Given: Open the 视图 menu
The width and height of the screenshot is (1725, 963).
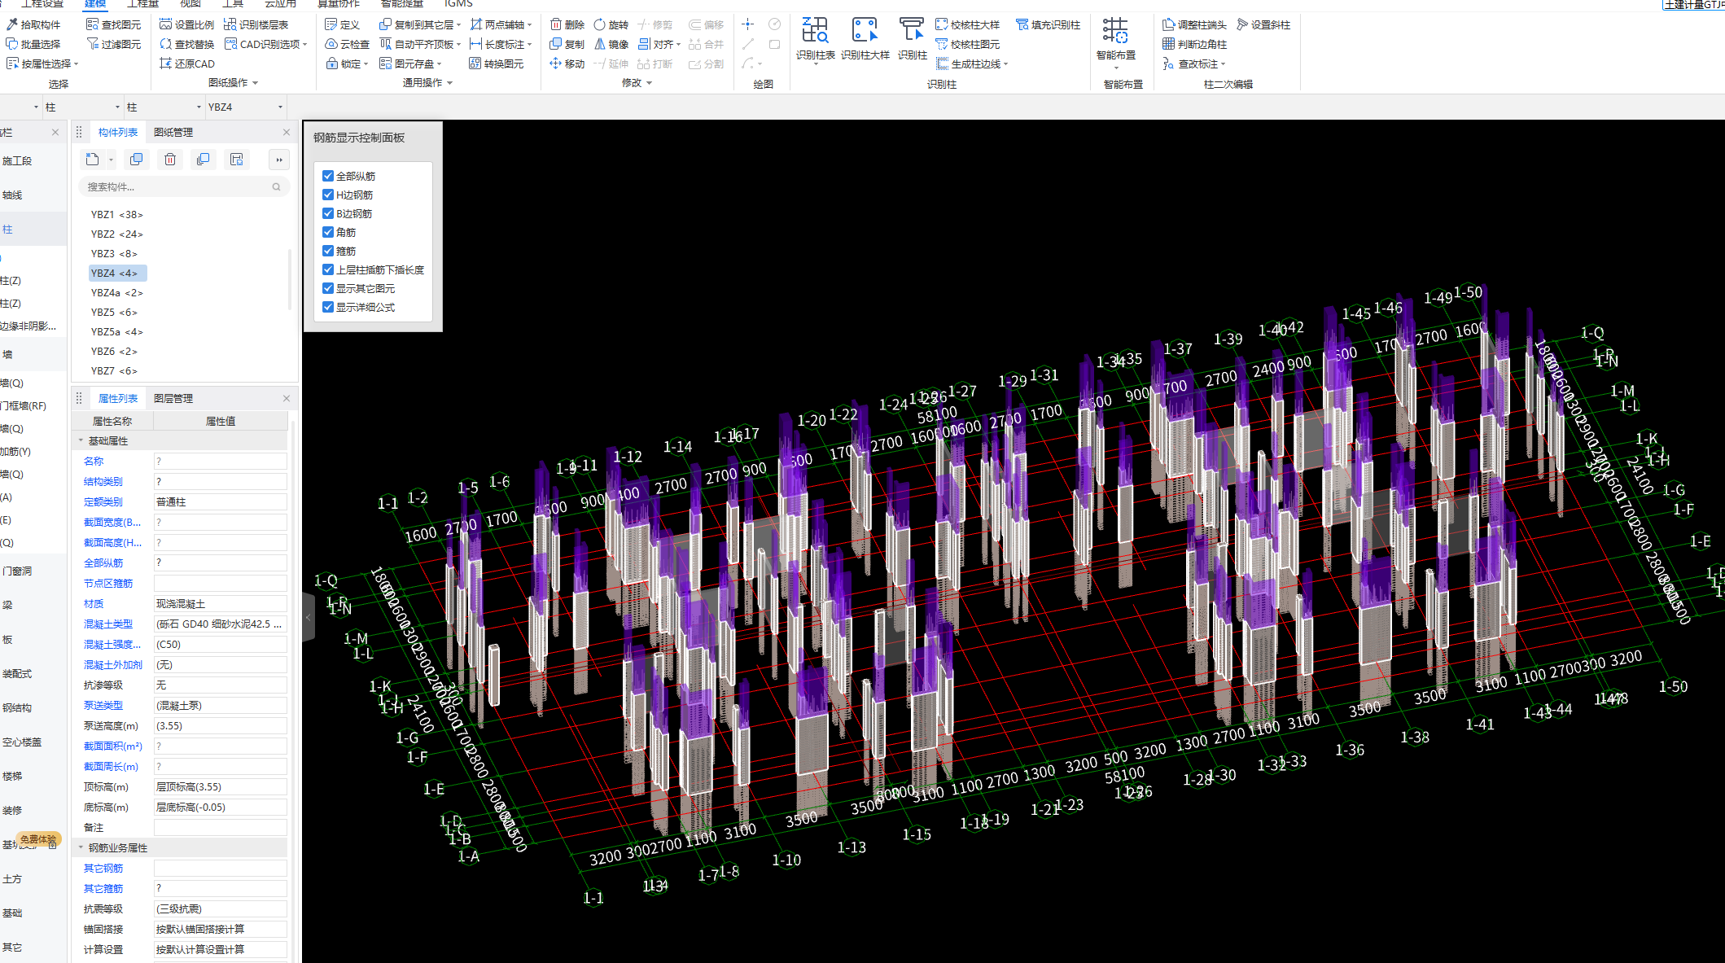Looking at the screenshot, I should (190, 4).
